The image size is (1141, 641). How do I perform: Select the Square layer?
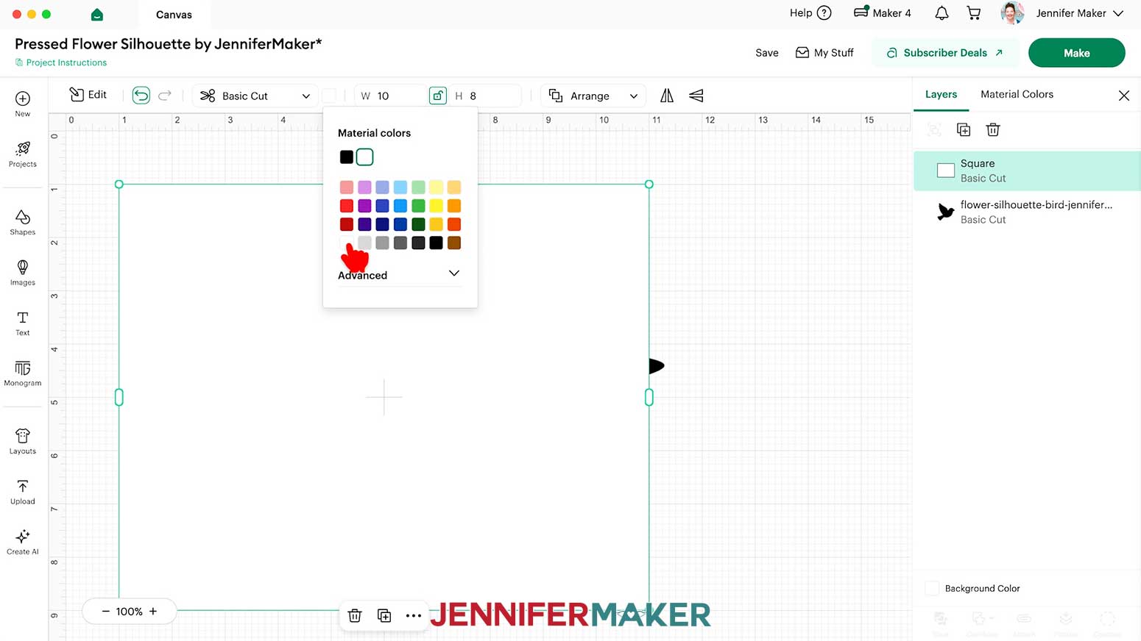(1027, 171)
